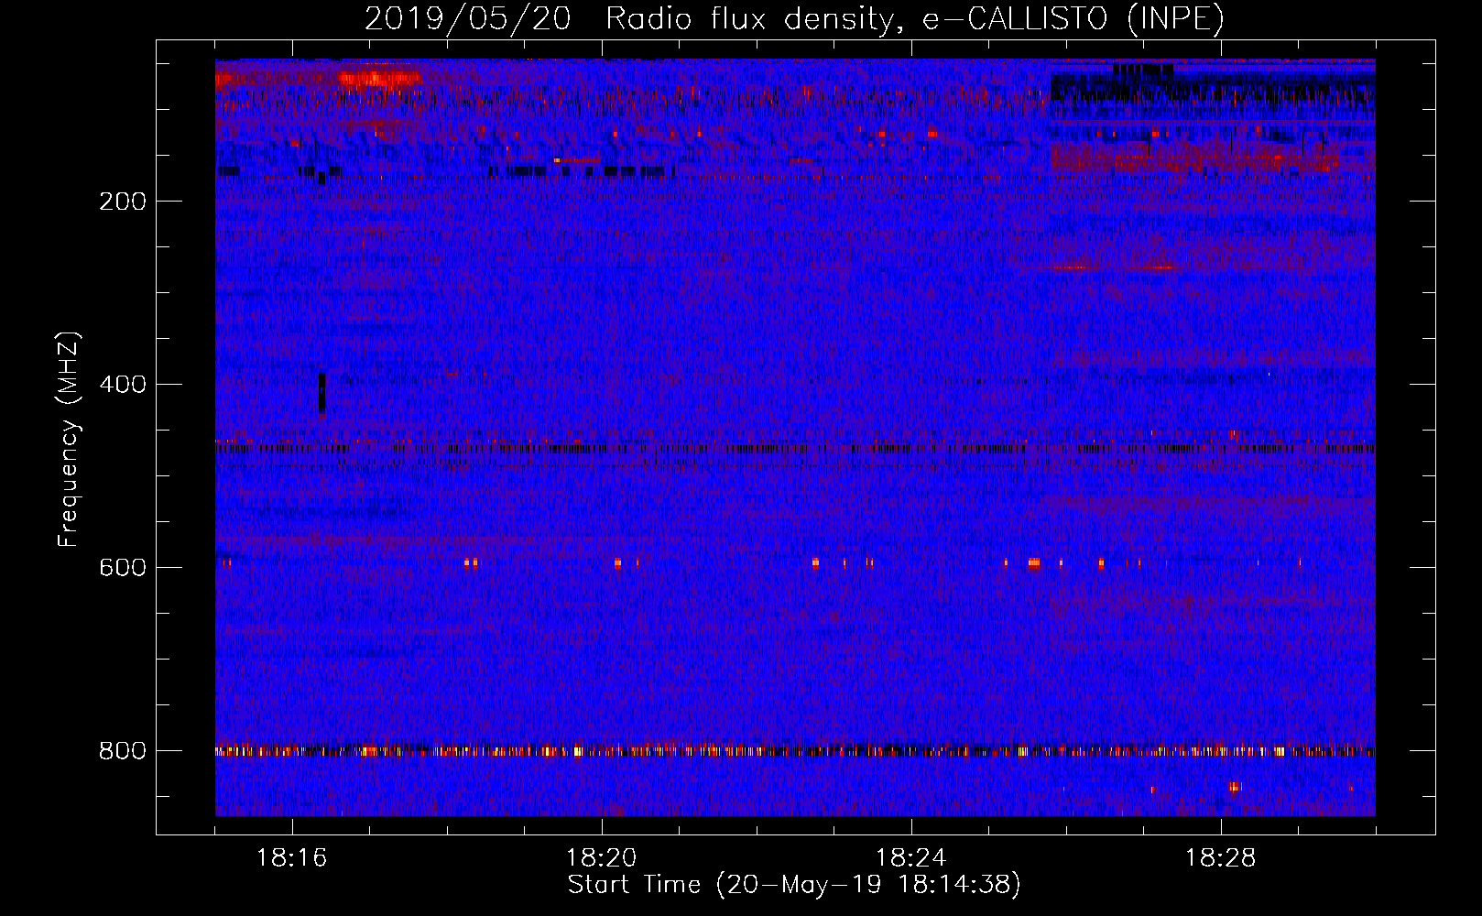This screenshot has height=916, width=1482.
Task: Click the "Frequency (MHZ)" axis label
Action: (69, 439)
